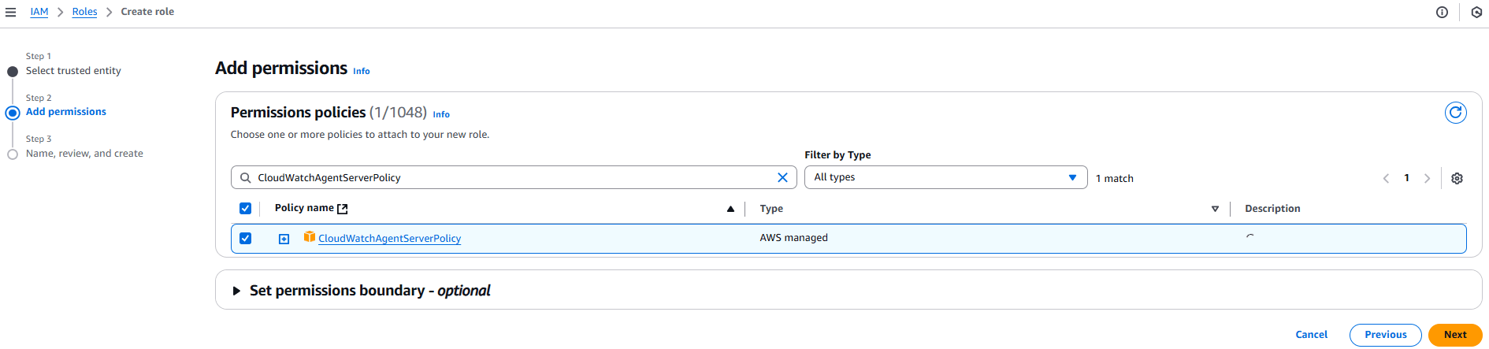Click page number 1
1489x349 pixels.
[1406, 178]
